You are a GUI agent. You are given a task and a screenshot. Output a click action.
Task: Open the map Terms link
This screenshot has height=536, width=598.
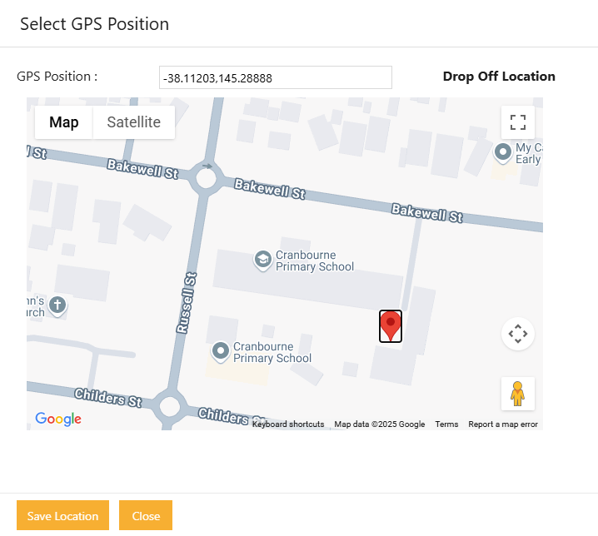tap(446, 424)
